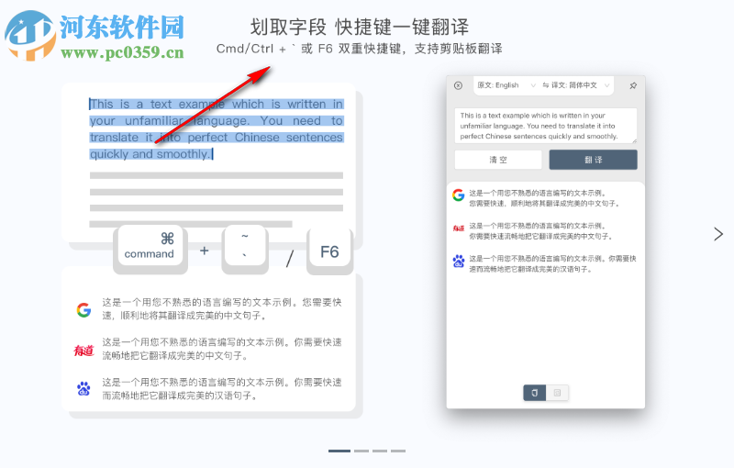Click Baidu's translation in left result card

tap(222, 389)
